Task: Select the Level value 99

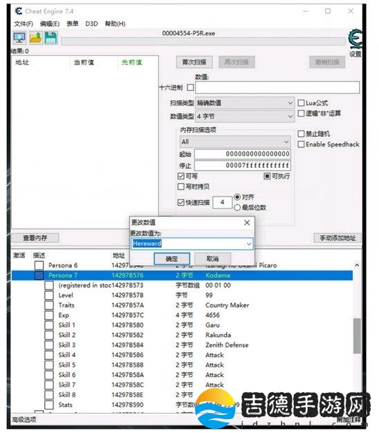Action: 209,295
